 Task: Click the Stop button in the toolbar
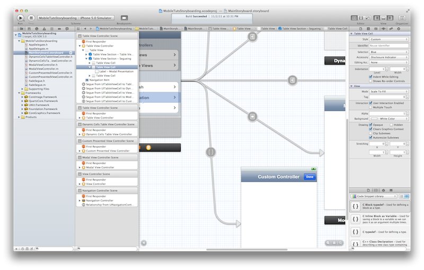(31, 18)
